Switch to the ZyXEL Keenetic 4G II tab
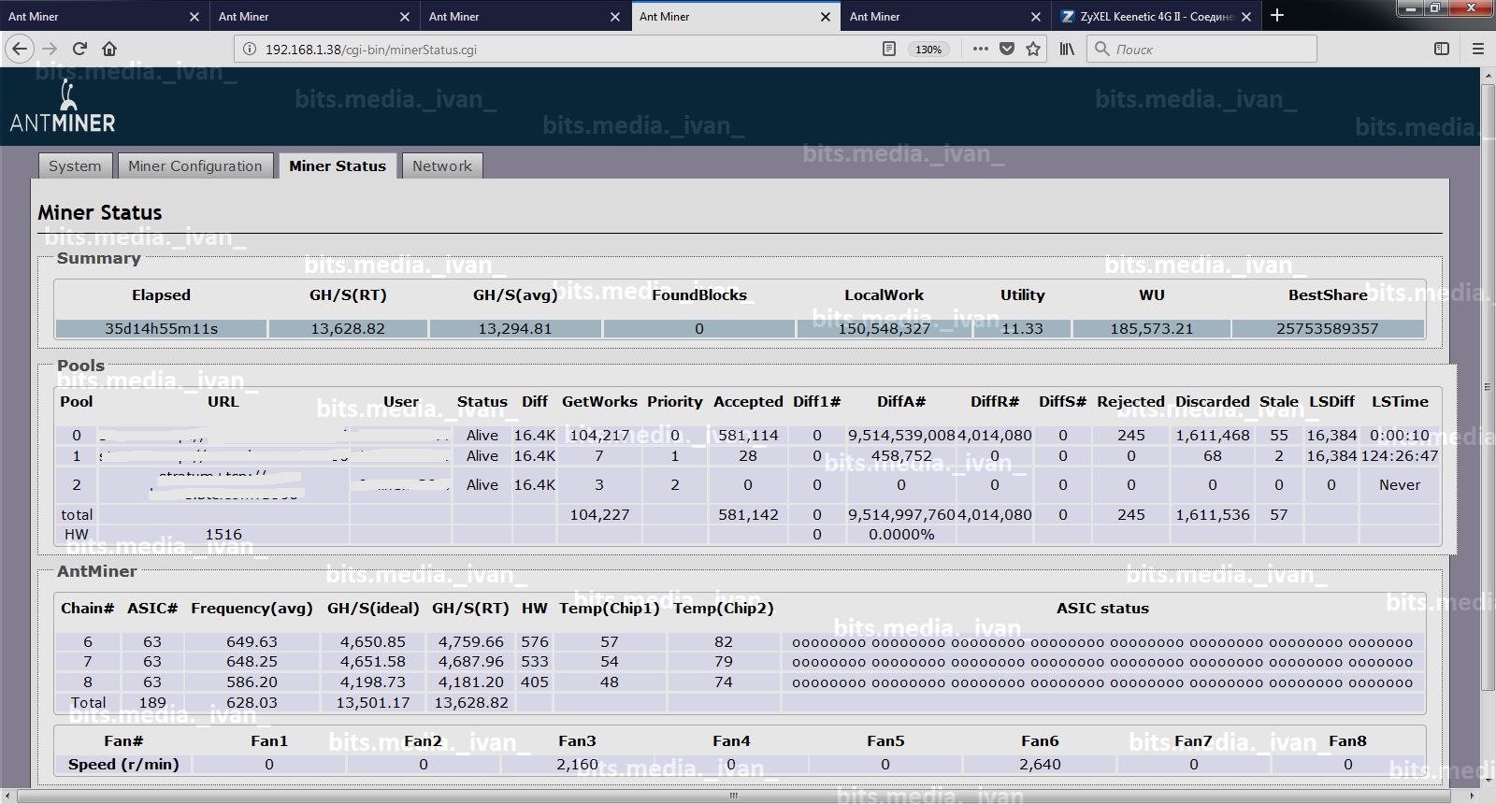The image size is (1496, 804). click(x=1157, y=16)
